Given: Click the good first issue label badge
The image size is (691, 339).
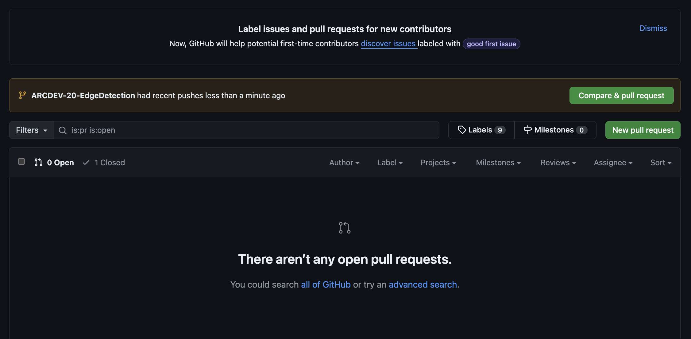Looking at the screenshot, I should click(491, 44).
